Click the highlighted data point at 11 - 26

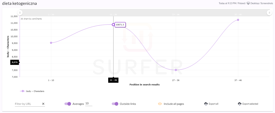[113, 24]
